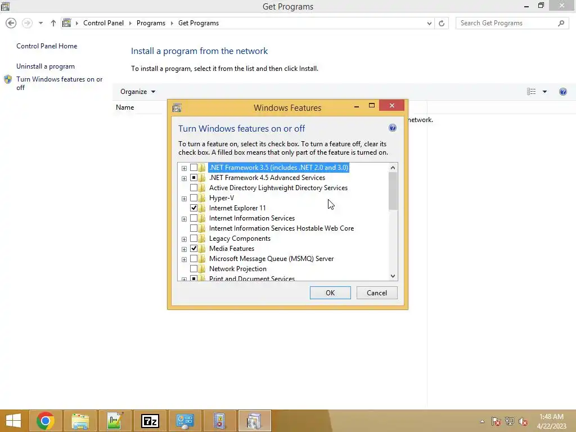Enable the Hyper-V checkbox
Image resolution: width=576 pixels, height=432 pixels.
coord(193,198)
